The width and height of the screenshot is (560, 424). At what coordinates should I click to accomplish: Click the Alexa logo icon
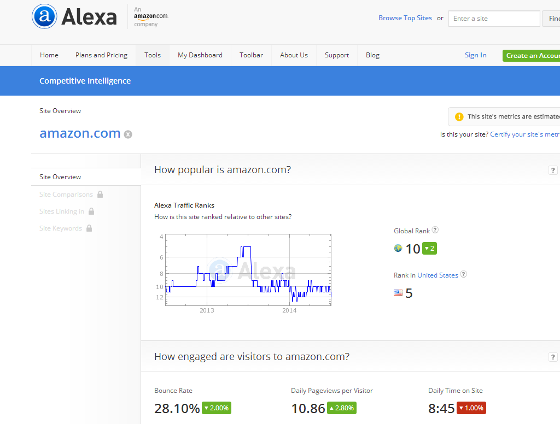point(44,16)
